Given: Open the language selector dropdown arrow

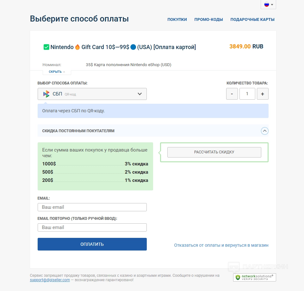Looking at the screenshot, I should coord(272,5).
